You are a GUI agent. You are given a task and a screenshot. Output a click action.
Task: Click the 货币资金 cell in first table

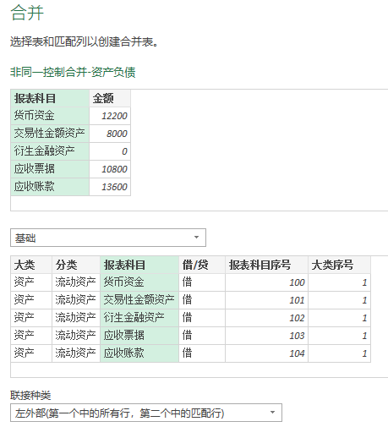click(50, 116)
